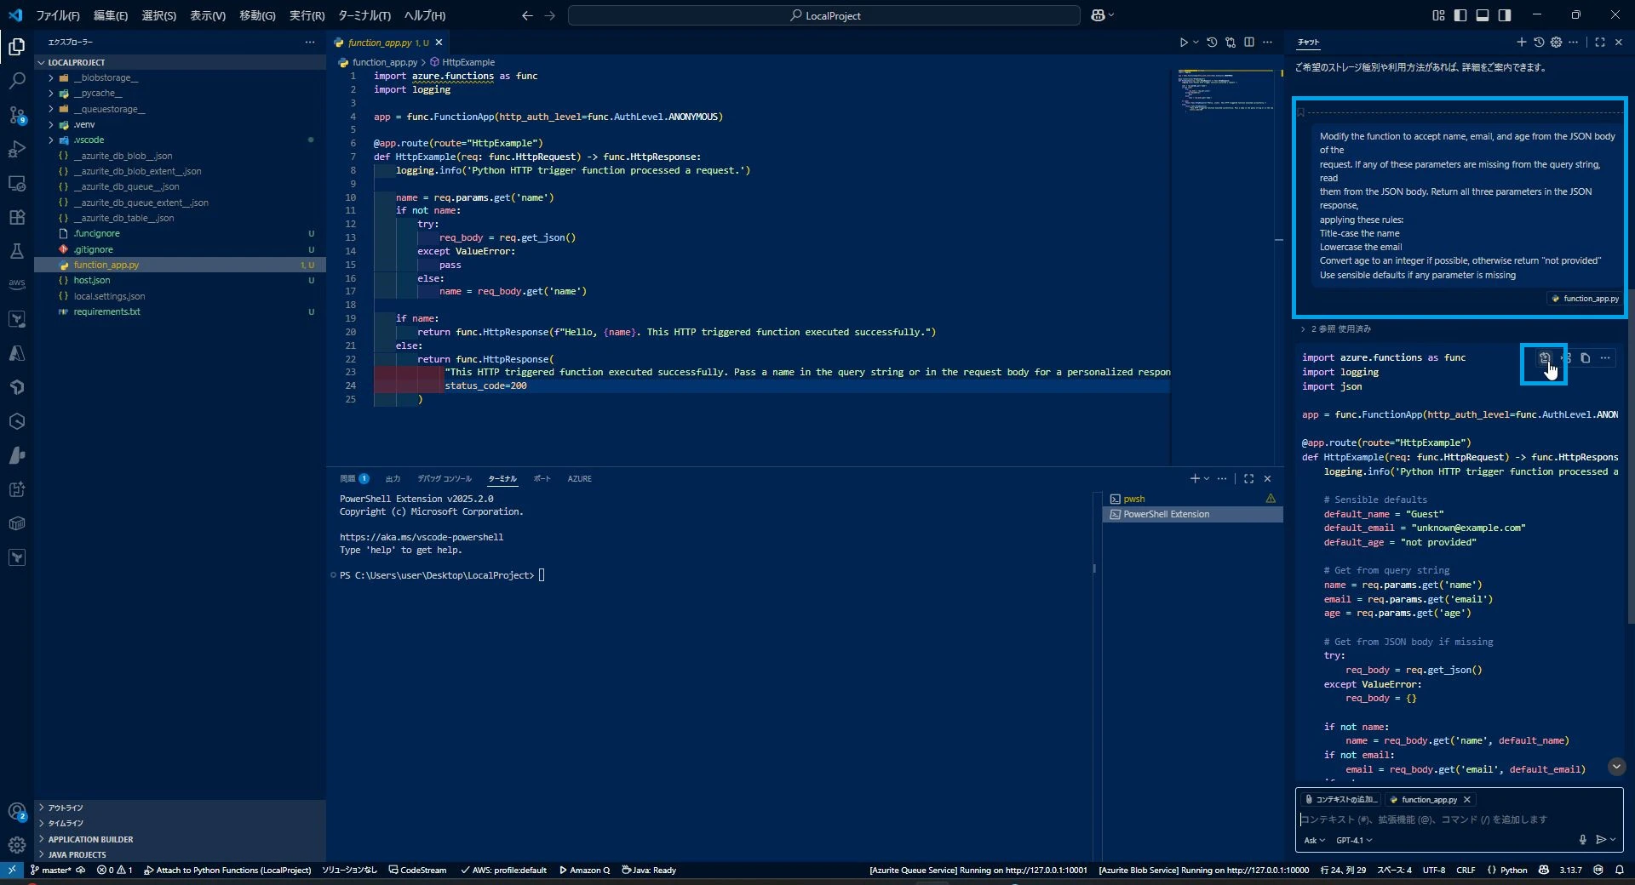Open the Ask mode dropdown
Viewport: 1635px width, 885px height.
(1314, 840)
